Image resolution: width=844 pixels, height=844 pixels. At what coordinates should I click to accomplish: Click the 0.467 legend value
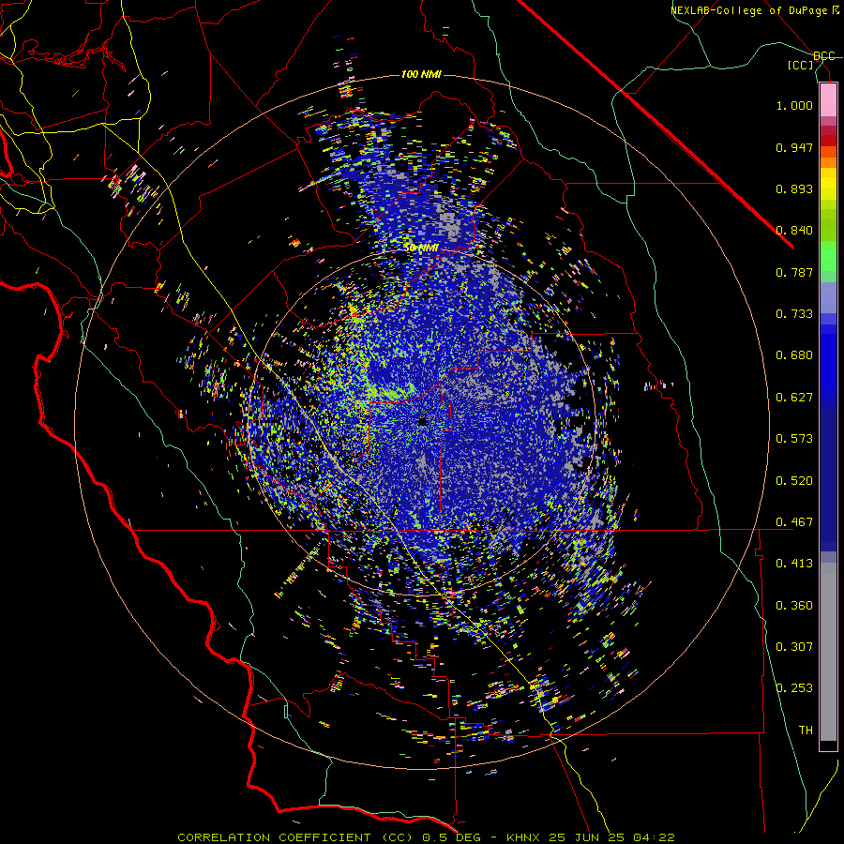coord(794,522)
